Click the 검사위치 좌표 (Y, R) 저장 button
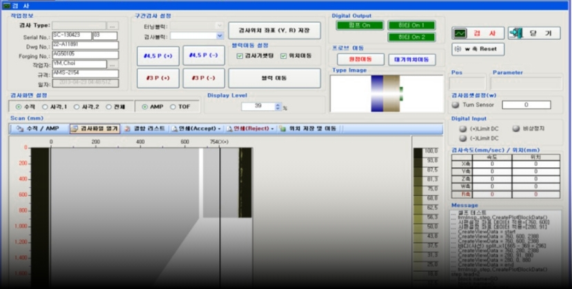The image size is (572, 289). pos(274,30)
